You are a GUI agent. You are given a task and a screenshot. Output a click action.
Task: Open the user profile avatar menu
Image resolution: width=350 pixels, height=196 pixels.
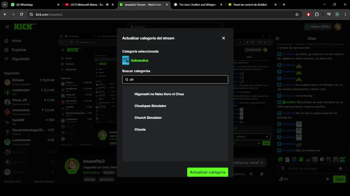[338, 27]
